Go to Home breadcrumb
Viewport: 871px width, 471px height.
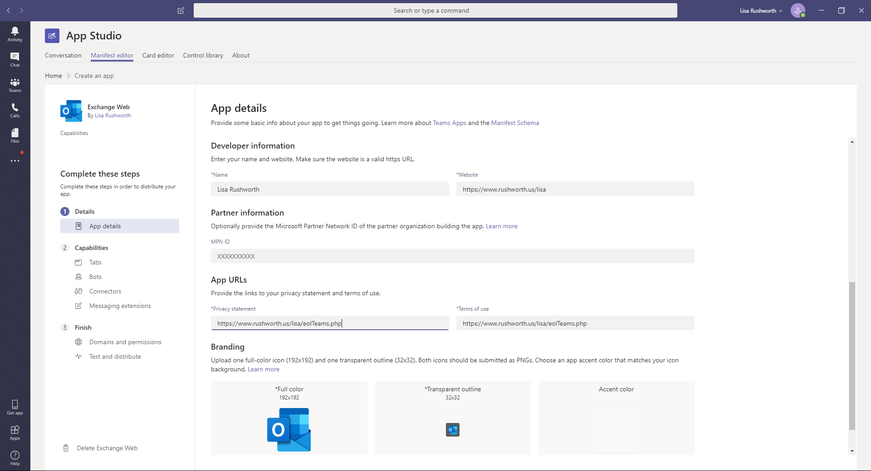[54, 76]
